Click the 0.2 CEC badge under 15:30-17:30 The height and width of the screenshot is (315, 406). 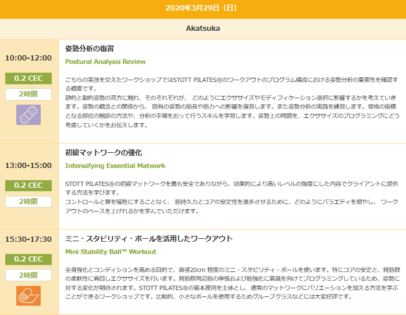tap(29, 259)
